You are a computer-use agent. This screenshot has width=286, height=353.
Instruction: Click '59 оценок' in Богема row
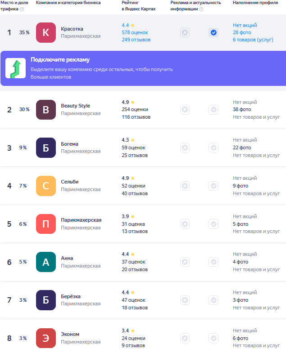tap(133, 147)
